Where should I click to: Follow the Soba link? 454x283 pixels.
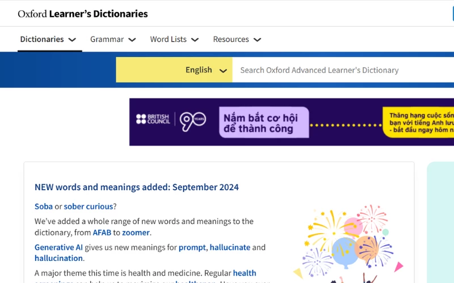click(44, 207)
